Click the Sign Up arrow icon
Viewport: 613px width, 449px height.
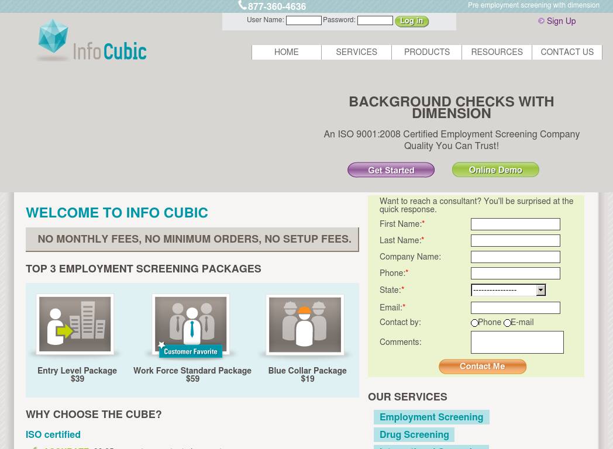click(x=541, y=21)
